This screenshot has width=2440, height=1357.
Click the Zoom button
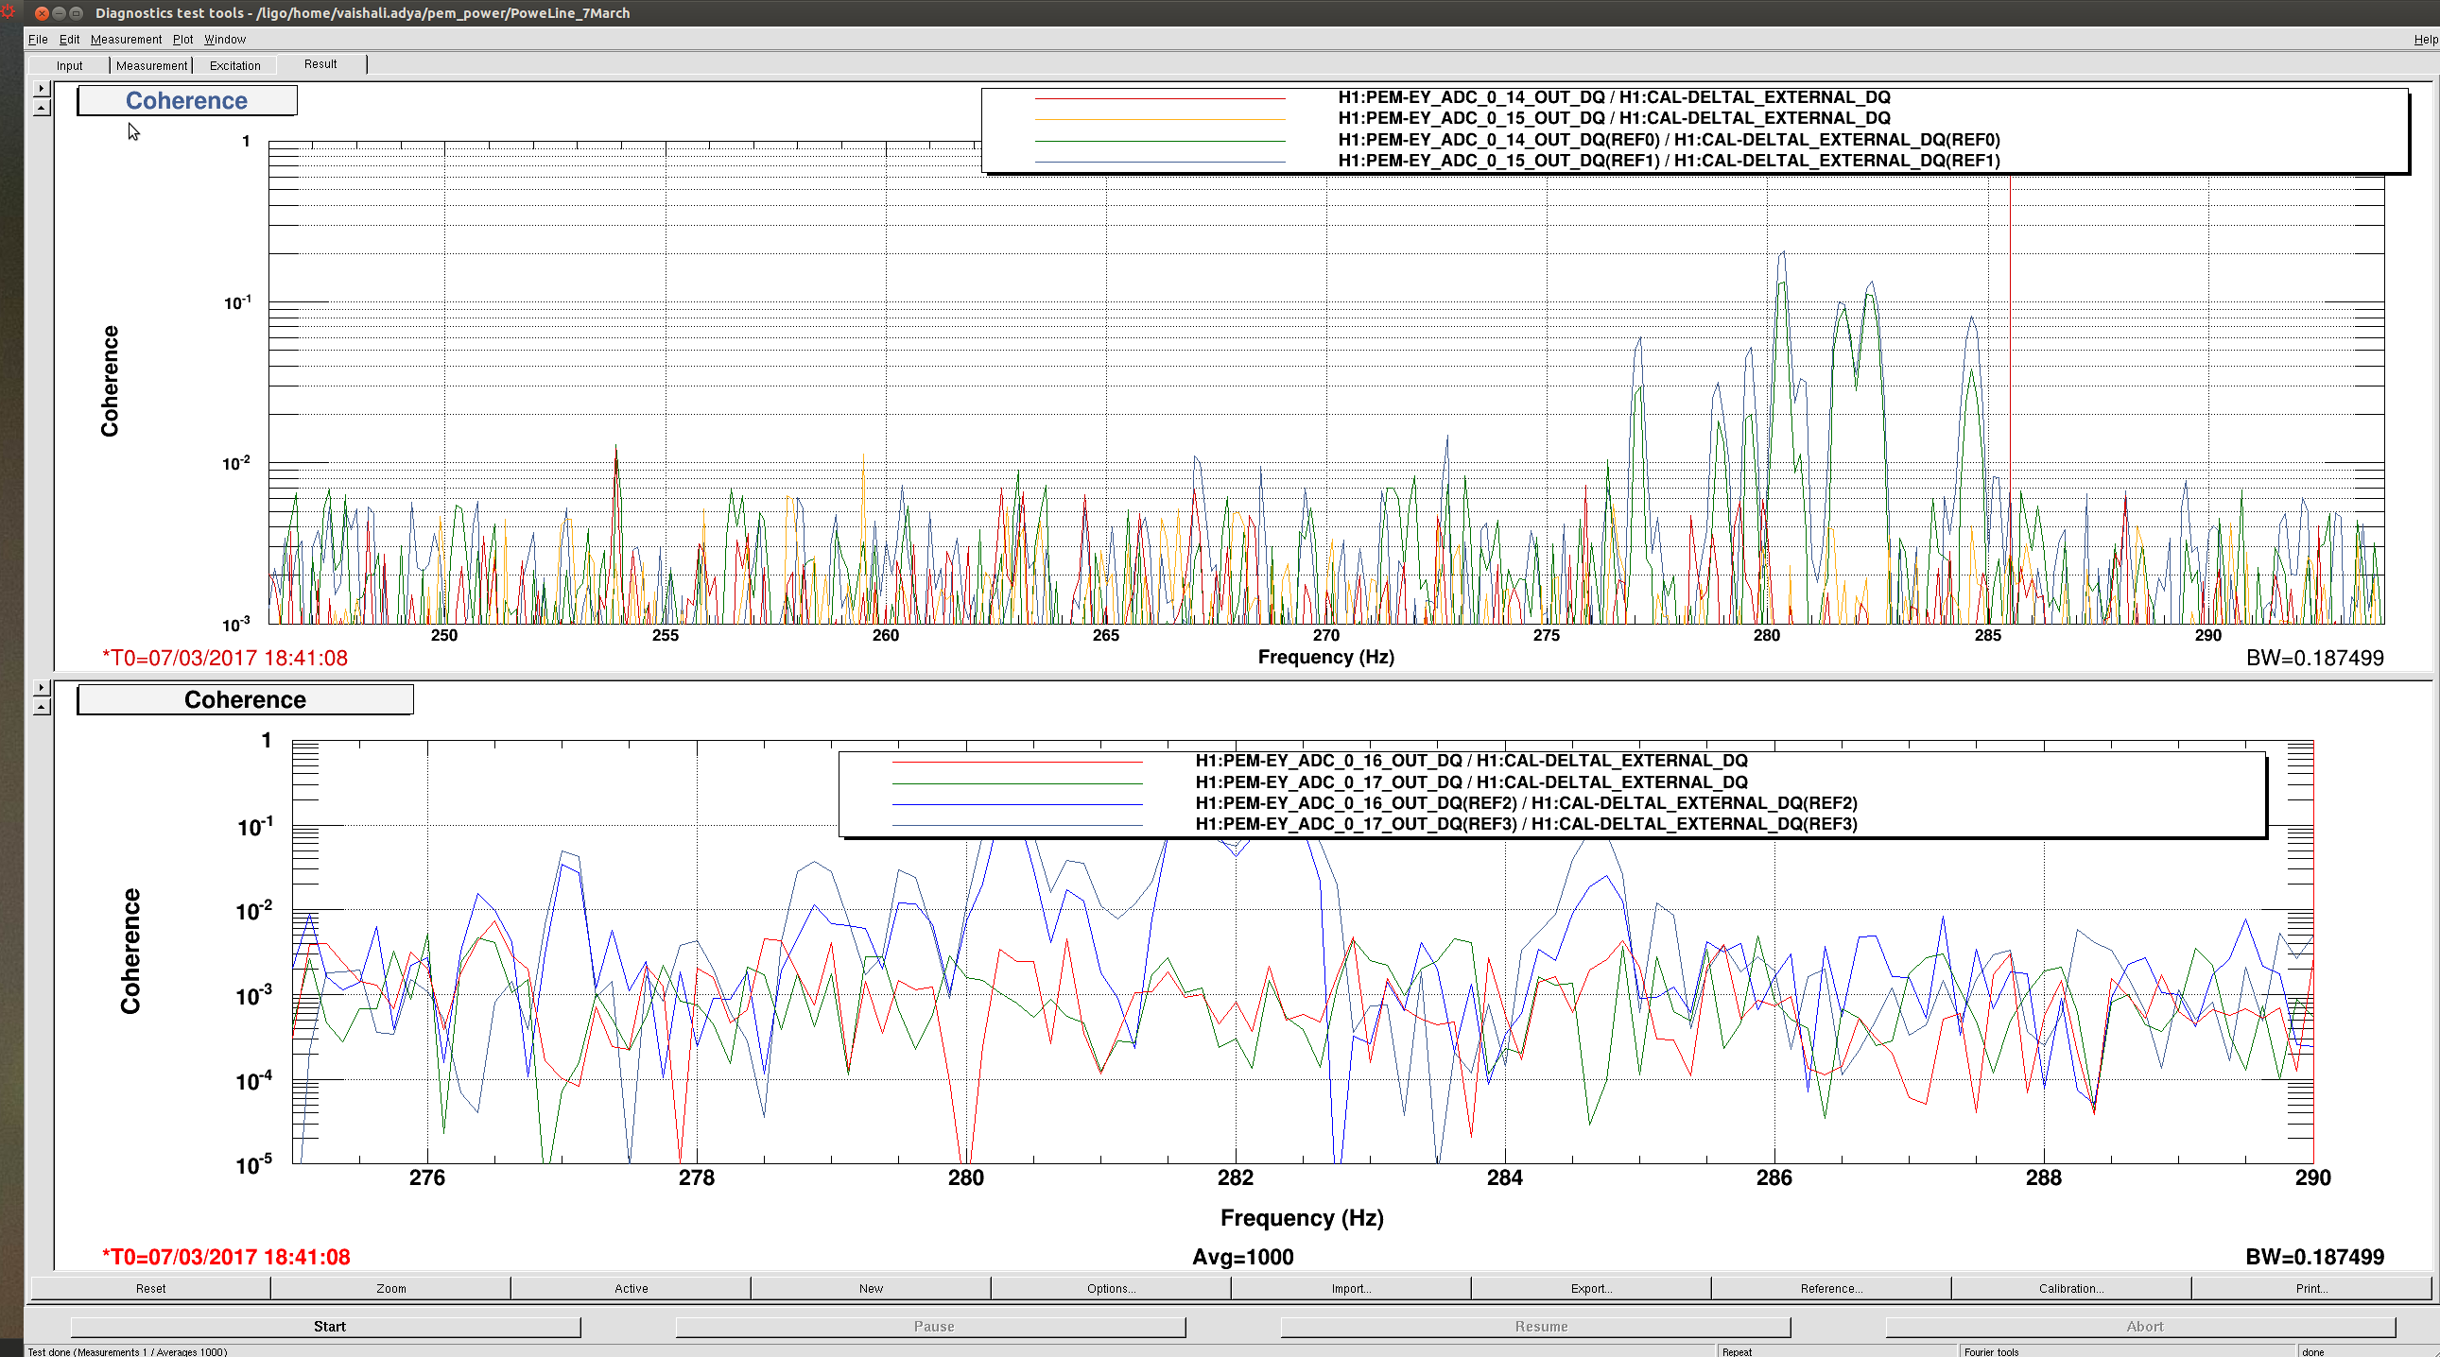[x=391, y=1288]
